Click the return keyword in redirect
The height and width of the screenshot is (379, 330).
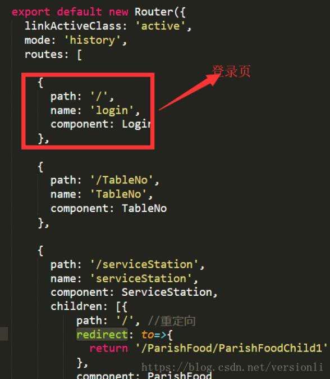point(108,348)
